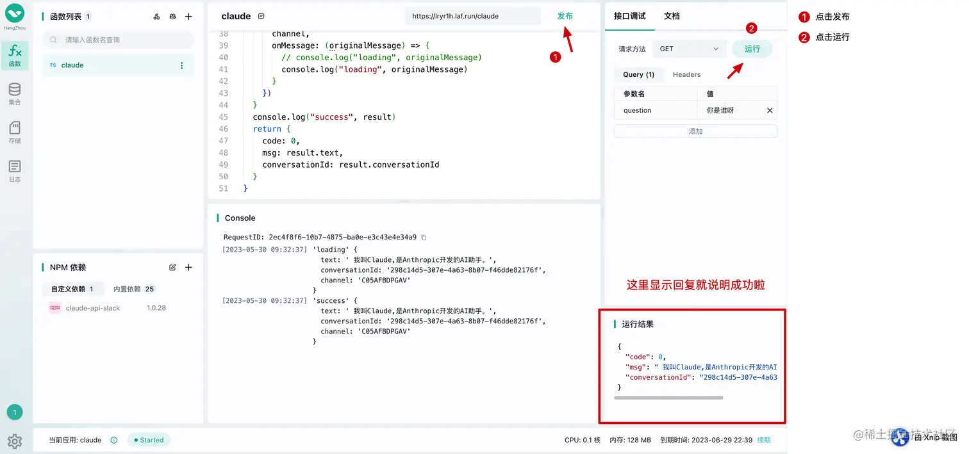
Task: Click the 运行结果 heading
Action: [638, 324]
